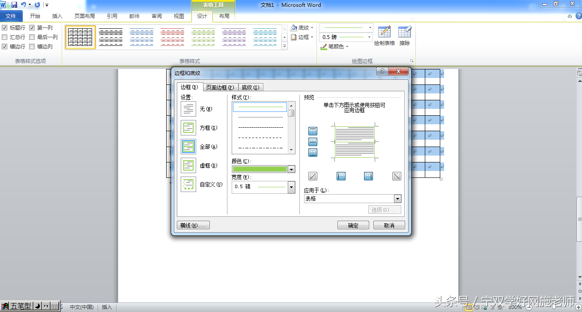Switch to full screen reading view icon
This screenshot has width=582, height=312.
476,307
